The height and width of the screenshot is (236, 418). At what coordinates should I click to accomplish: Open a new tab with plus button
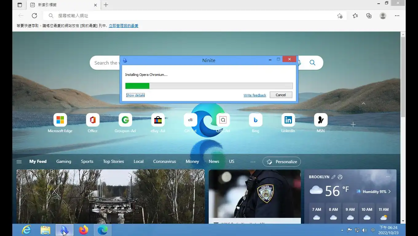click(106, 5)
